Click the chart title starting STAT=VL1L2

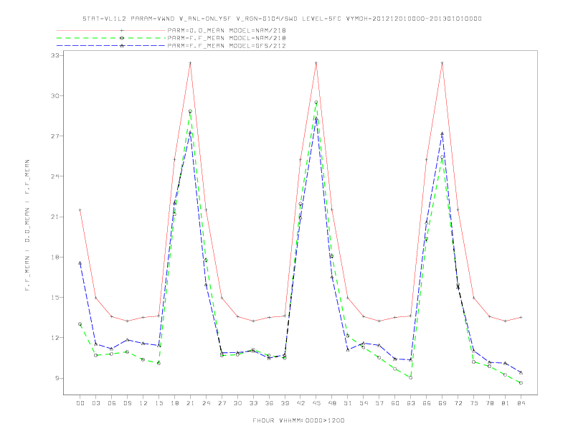tap(282, 19)
